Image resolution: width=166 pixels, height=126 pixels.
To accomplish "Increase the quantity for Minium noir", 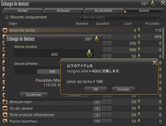I will [104, 102].
